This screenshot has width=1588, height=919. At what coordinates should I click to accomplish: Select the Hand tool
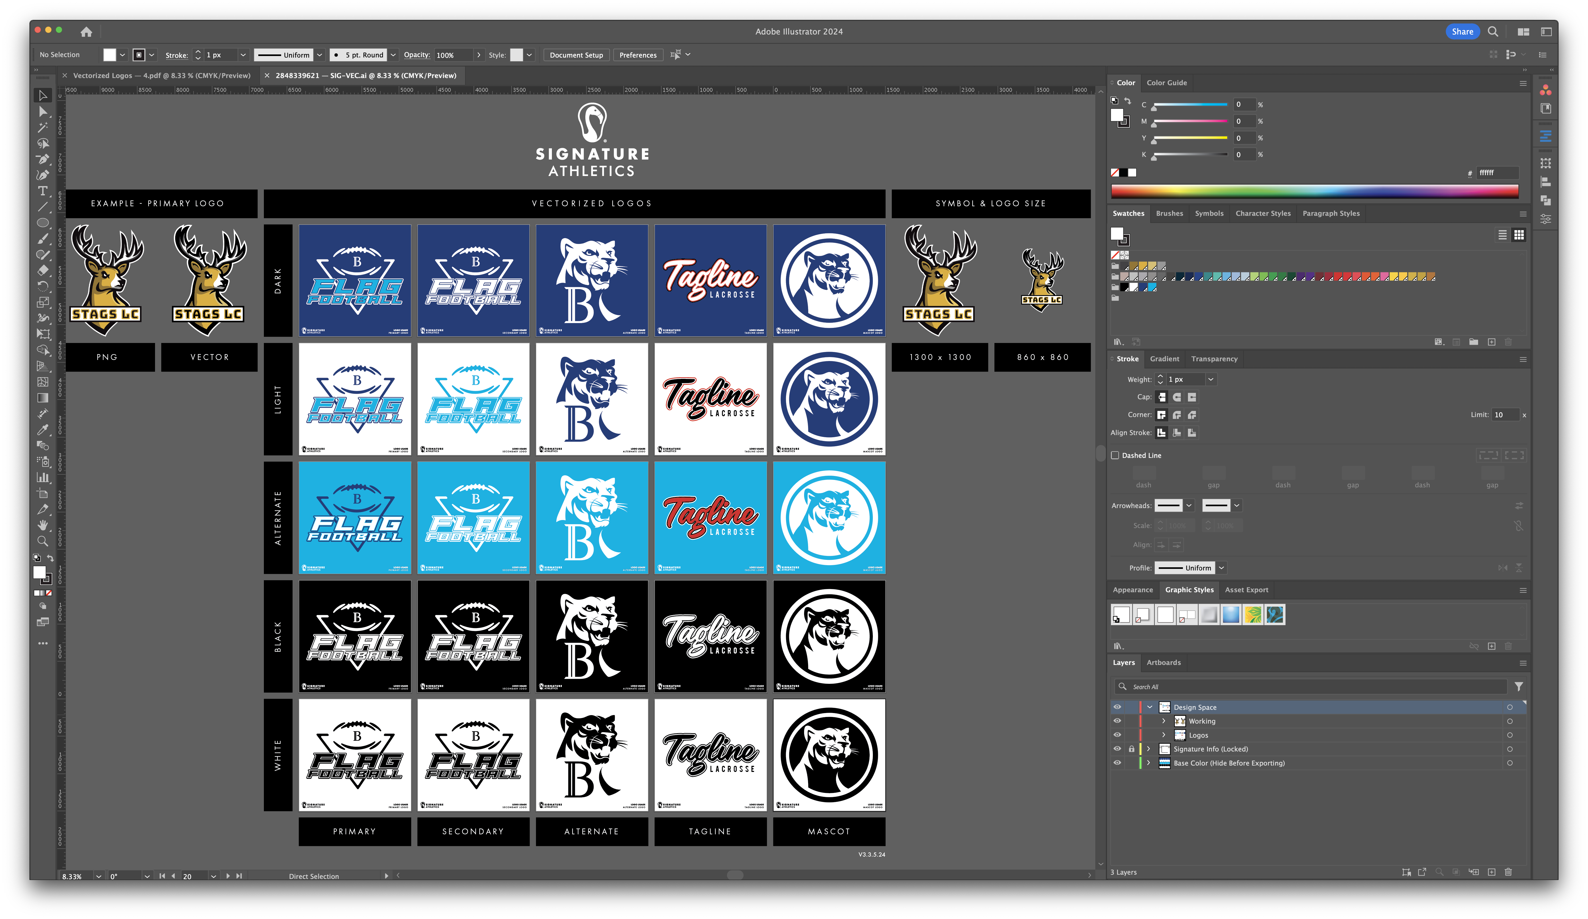[43, 525]
